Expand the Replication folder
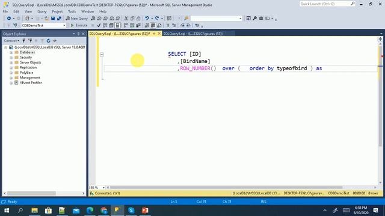Screen dimensions: 385x216 (x=11, y=68)
